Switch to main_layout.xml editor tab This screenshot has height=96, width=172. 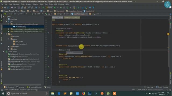(x=62, y=14)
